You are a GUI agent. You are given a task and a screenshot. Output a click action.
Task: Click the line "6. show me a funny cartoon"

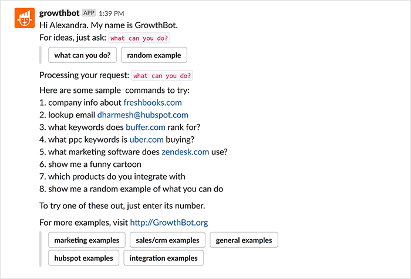tap(90, 164)
